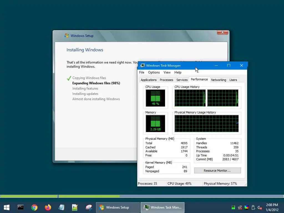This screenshot has width=284, height=213.
Task: Open the Help menu in Task Manager
Action: click(178, 72)
